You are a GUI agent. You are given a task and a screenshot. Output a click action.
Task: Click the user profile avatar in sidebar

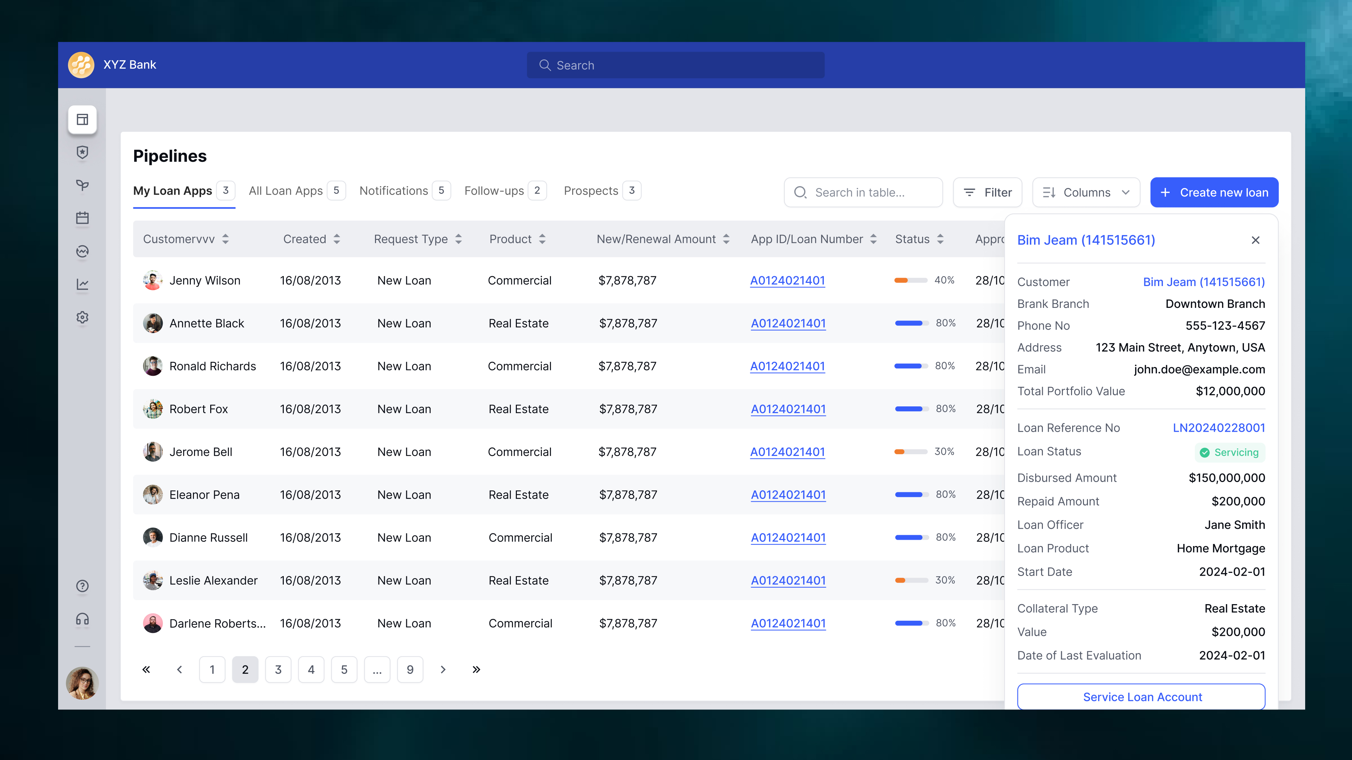(x=82, y=683)
